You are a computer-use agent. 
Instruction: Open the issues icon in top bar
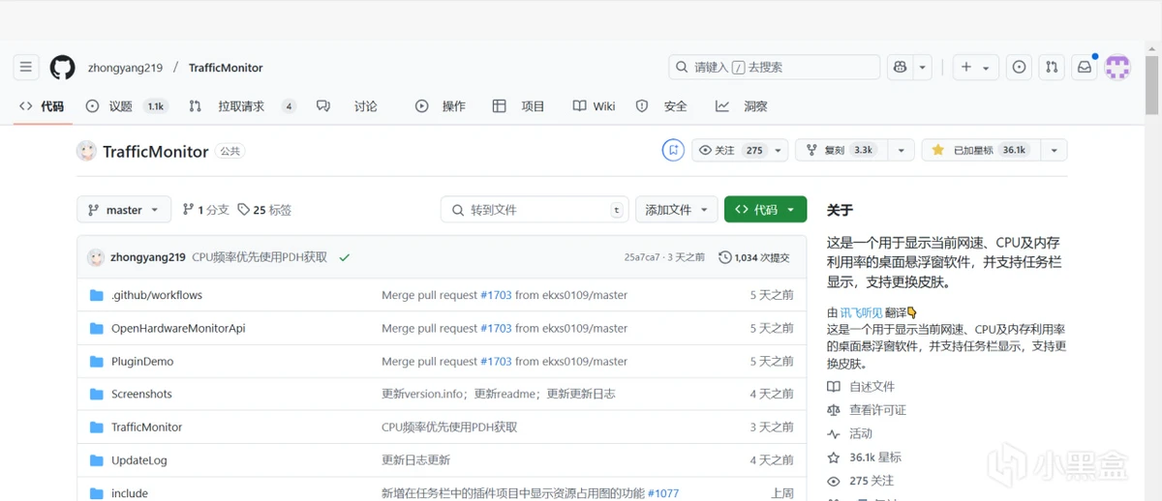point(1019,68)
